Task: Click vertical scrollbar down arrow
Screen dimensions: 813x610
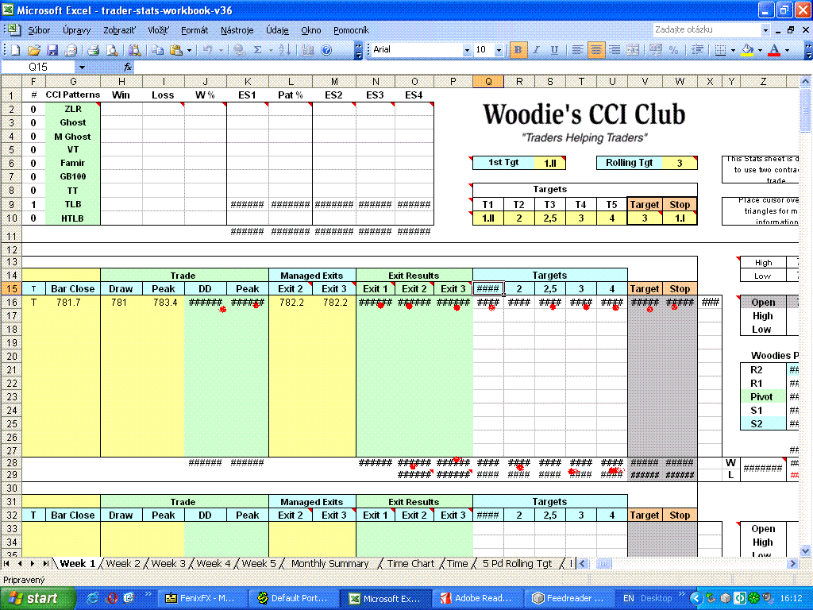Action: [x=805, y=550]
